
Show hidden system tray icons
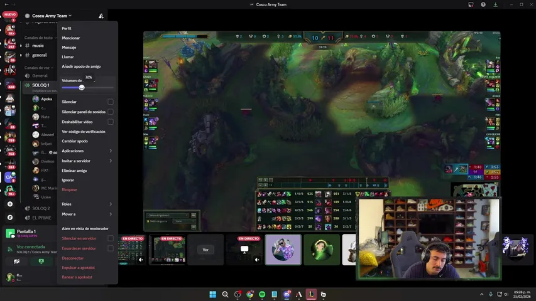click(482, 294)
